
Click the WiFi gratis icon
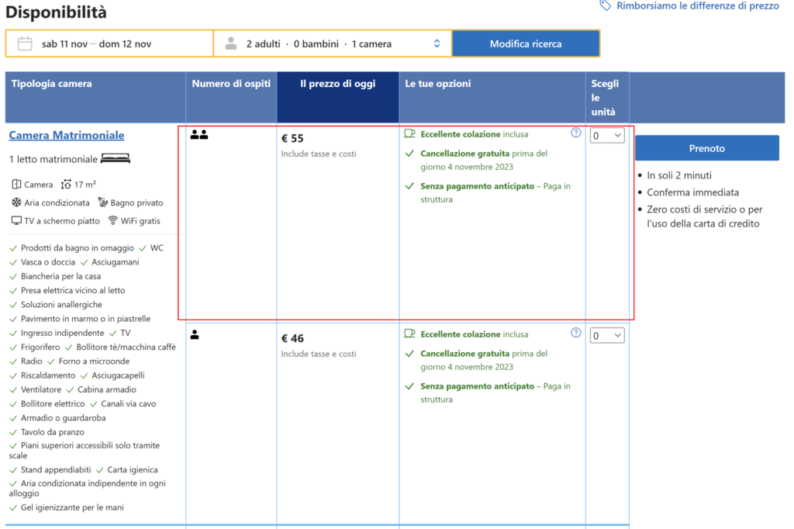[112, 220]
